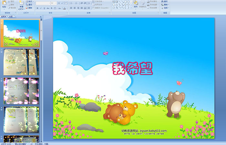Click the Paste clipboard icon
The width and height of the screenshot is (226, 145).
[x=4, y=3]
